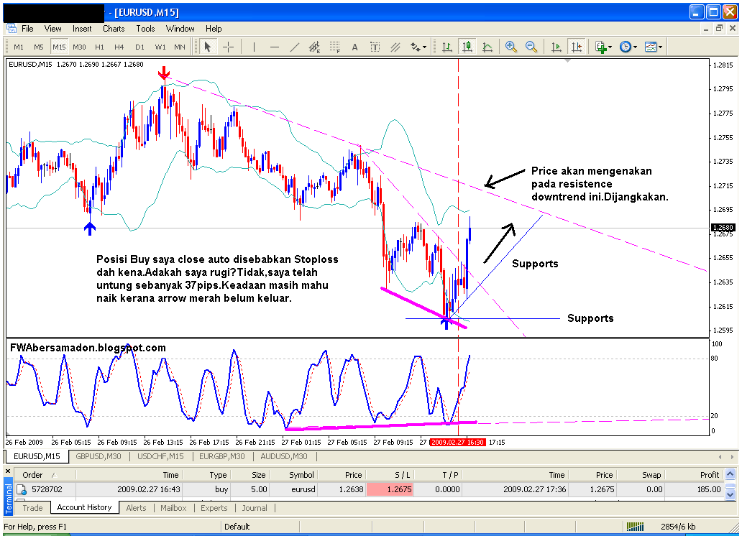Set timeframe to W1
Screen dimensions: 742x536
point(160,47)
